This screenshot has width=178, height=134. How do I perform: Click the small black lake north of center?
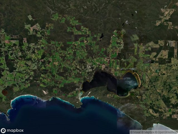pos(102,36)
